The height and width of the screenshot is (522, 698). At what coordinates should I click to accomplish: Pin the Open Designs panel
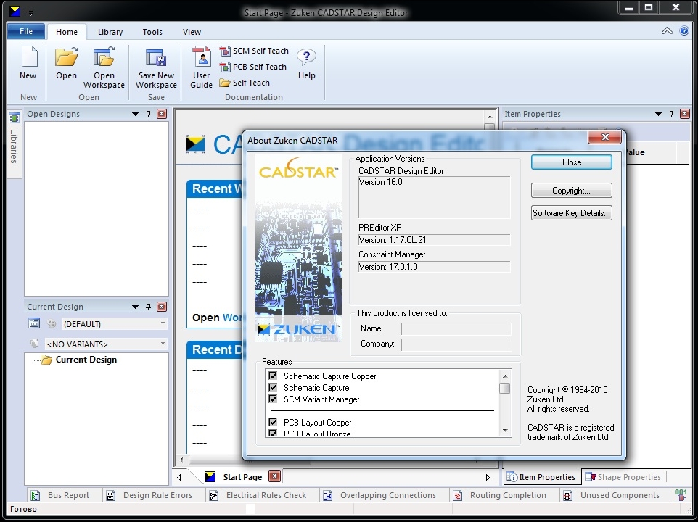[x=148, y=114]
